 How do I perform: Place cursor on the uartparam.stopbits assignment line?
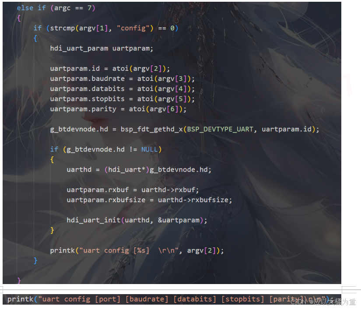(123, 99)
